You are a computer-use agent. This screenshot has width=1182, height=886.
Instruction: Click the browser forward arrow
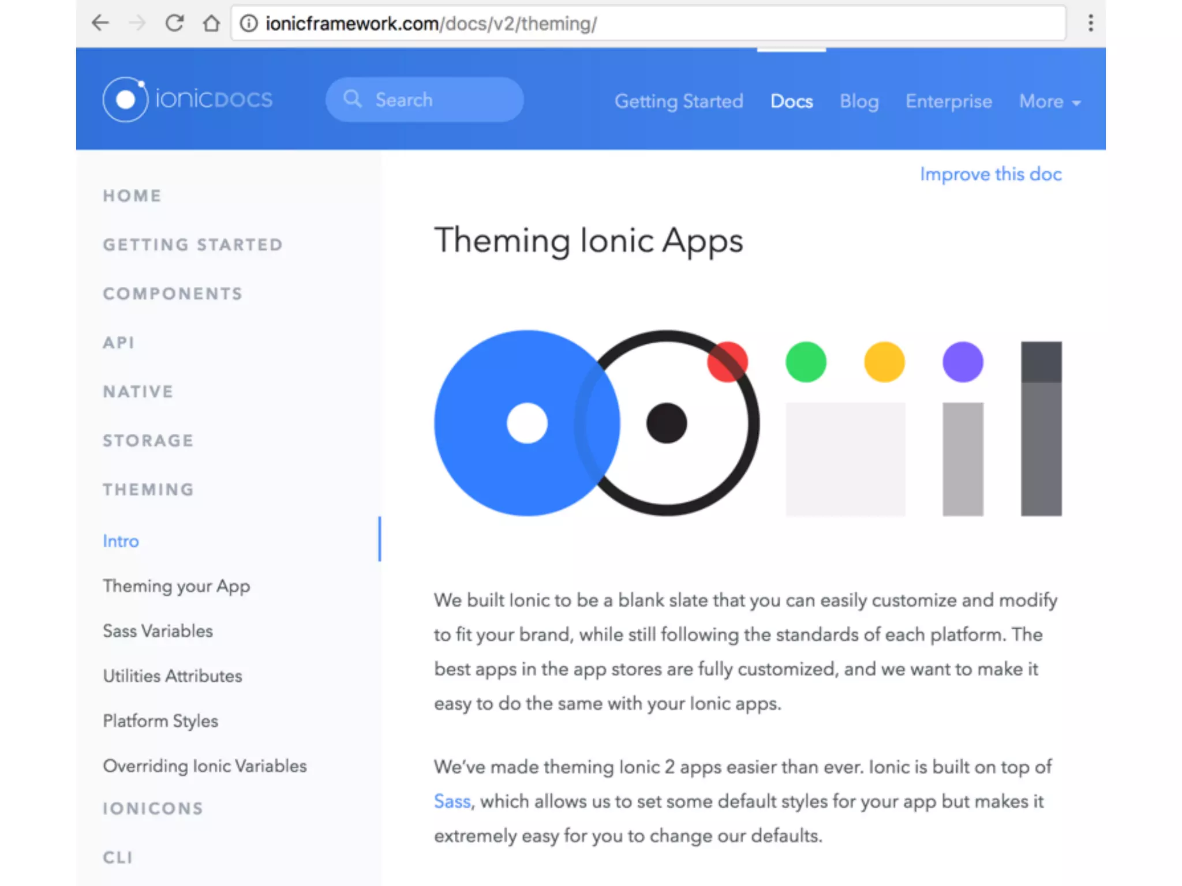click(x=137, y=23)
